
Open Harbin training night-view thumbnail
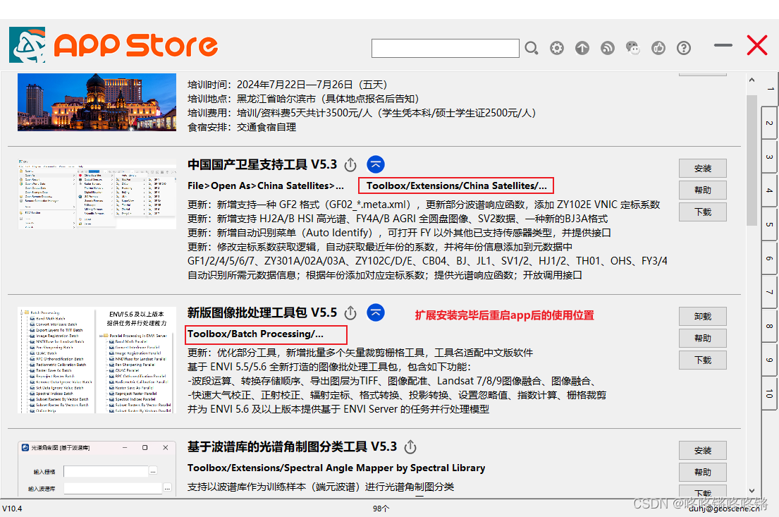coord(97,102)
